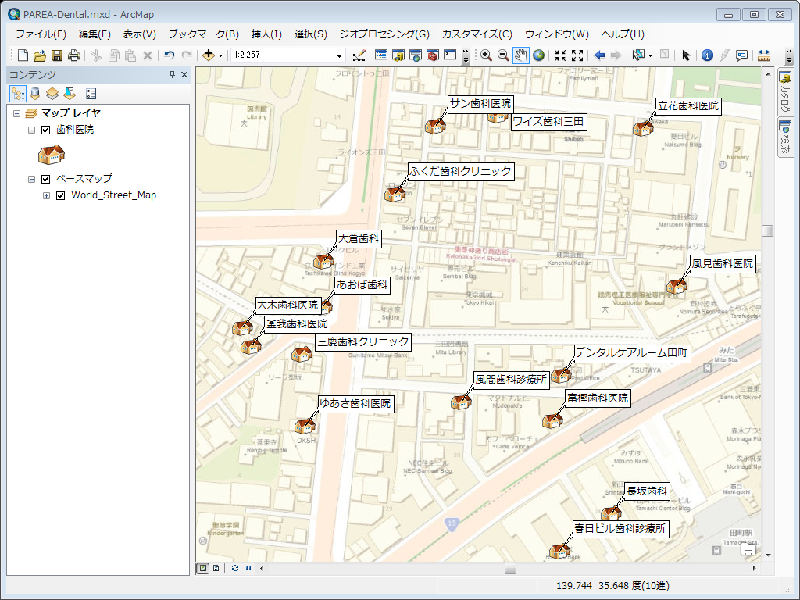Open the Python window
The image size is (800, 600).
(x=450, y=55)
